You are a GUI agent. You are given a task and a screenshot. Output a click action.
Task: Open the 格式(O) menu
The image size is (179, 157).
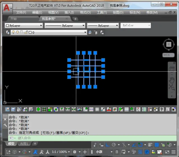click(x=85, y=12)
